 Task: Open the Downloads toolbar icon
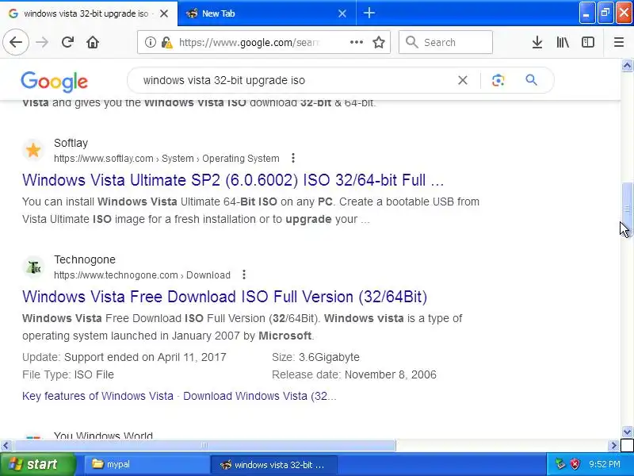coord(537,42)
